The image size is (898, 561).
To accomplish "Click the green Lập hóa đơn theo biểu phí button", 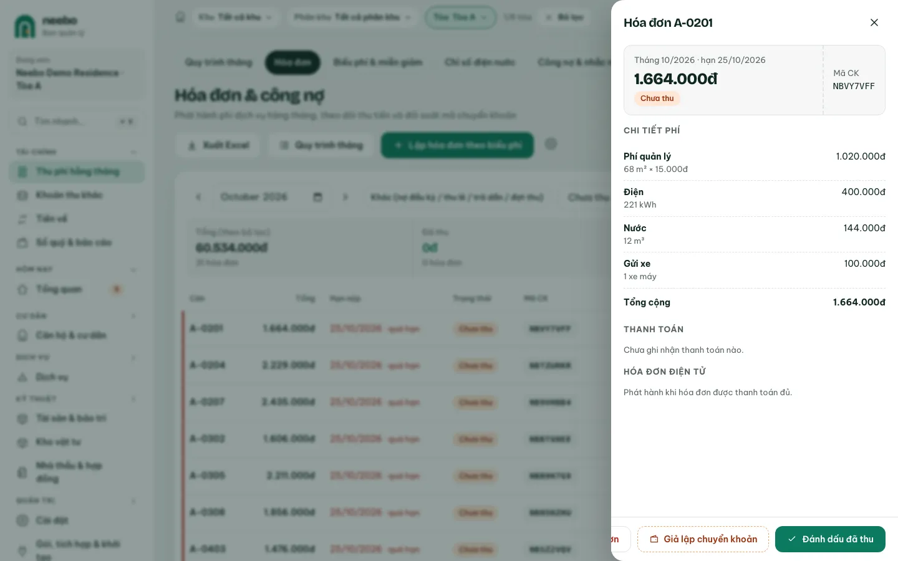I will pos(457,145).
